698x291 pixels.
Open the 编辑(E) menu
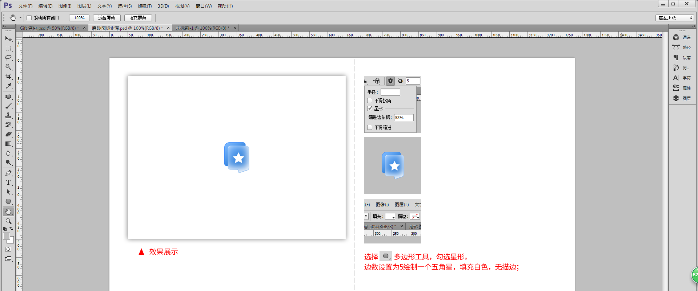point(45,6)
